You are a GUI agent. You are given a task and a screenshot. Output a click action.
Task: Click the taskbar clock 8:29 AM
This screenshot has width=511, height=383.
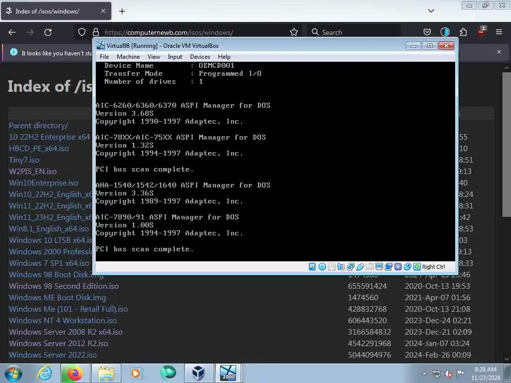click(486, 374)
